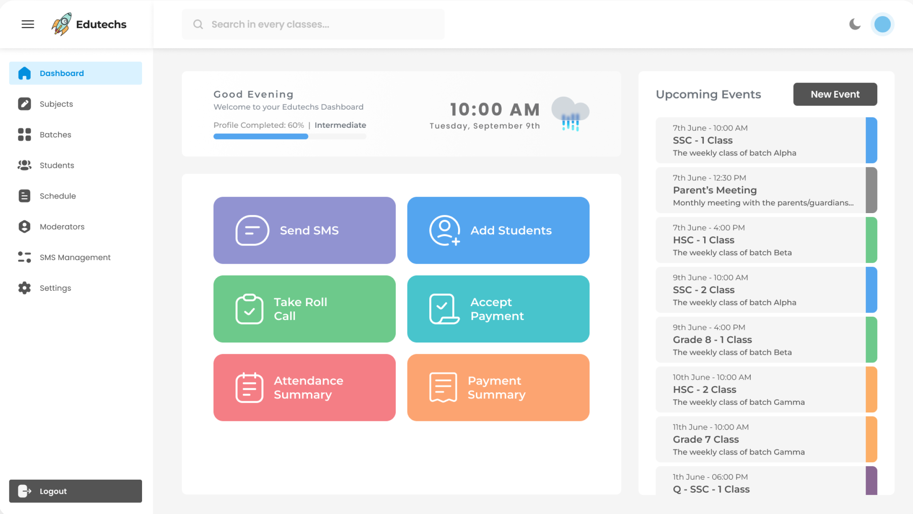Click the user profile avatar
Screen dimensions: 913x514
pyautogui.click(x=882, y=24)
